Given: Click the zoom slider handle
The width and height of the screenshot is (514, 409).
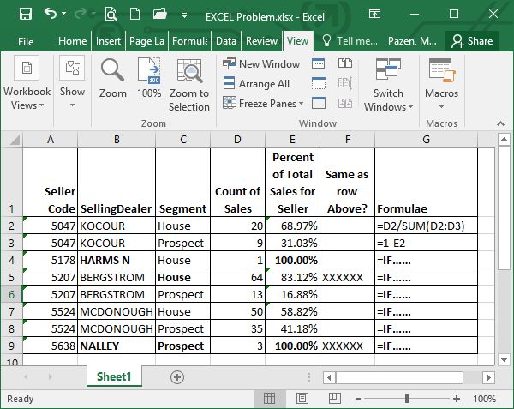Looking at the screenshot, I should click(x=407, y=399).
